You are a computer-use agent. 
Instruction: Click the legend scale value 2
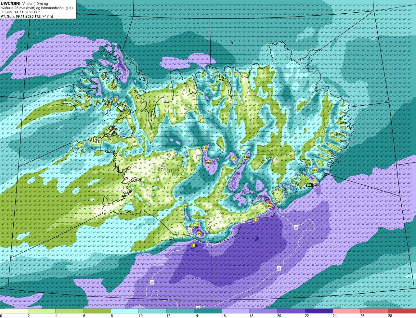click(29, 316)
